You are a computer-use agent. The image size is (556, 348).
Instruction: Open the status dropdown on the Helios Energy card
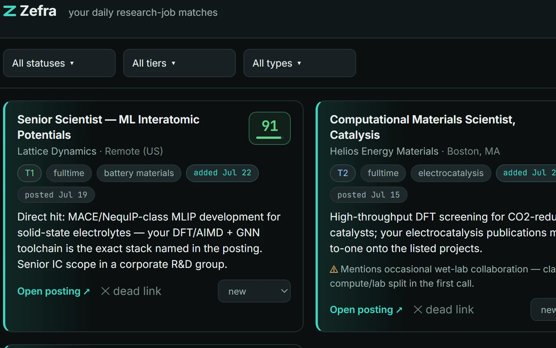(x=544, y=310)
